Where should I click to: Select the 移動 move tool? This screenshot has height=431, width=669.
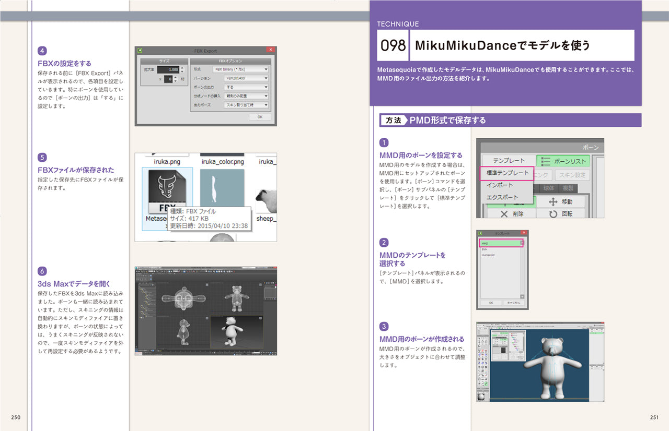(x=561, y=201)
